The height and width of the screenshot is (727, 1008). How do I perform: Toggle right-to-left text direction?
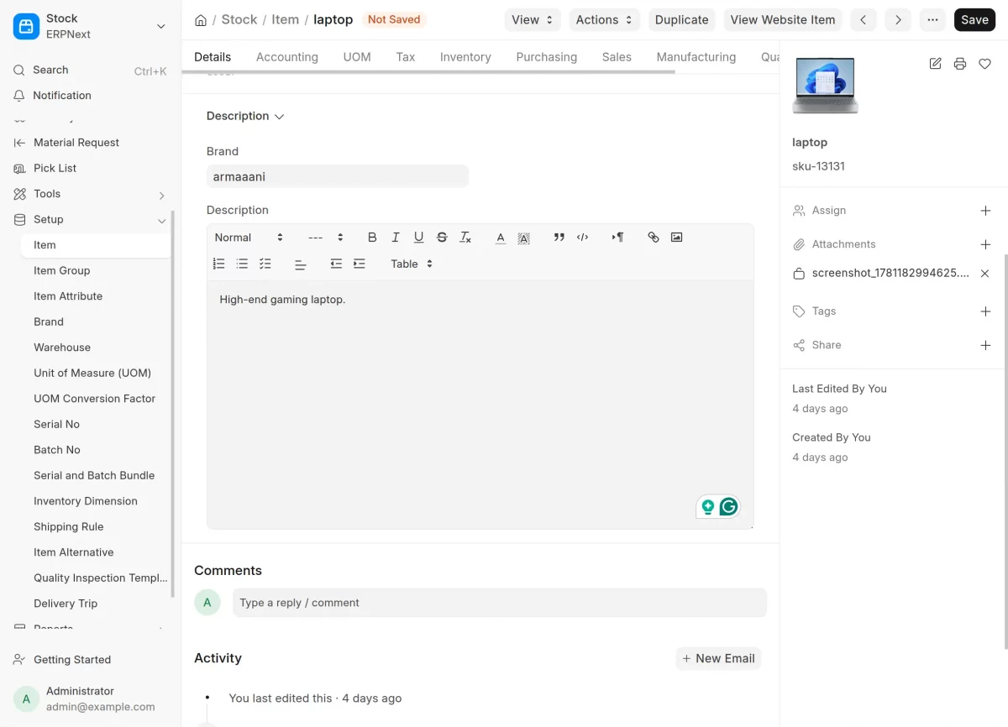pyautogui.click(x=617, y=238)
